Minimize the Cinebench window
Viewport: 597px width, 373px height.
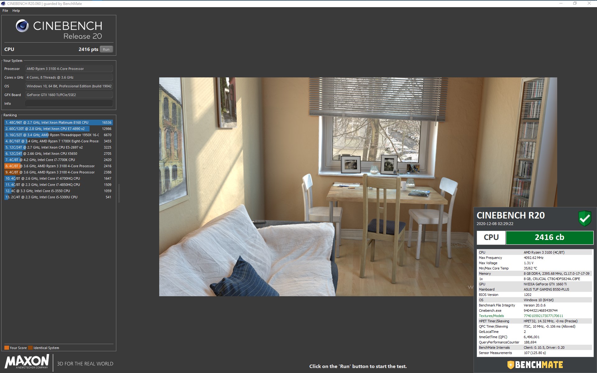coord(561,3)
